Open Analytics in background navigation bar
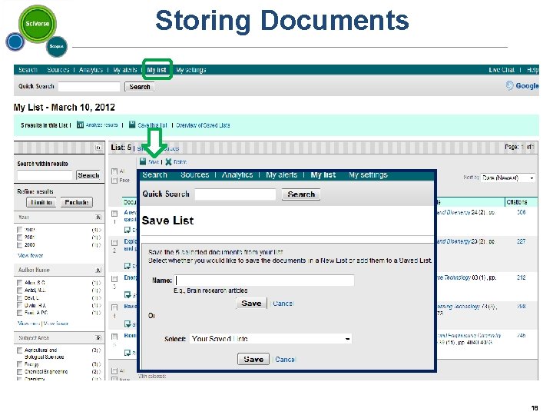Screen dimensions: 553x415 (91, 70)
